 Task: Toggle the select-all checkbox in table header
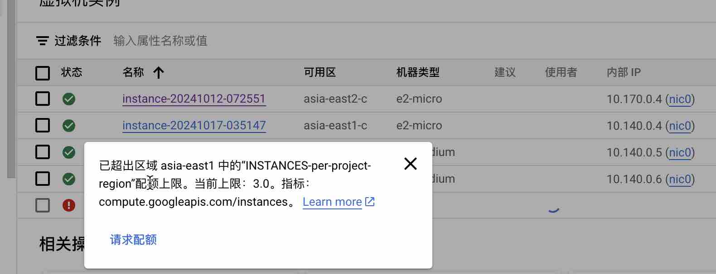pos(43,73)
